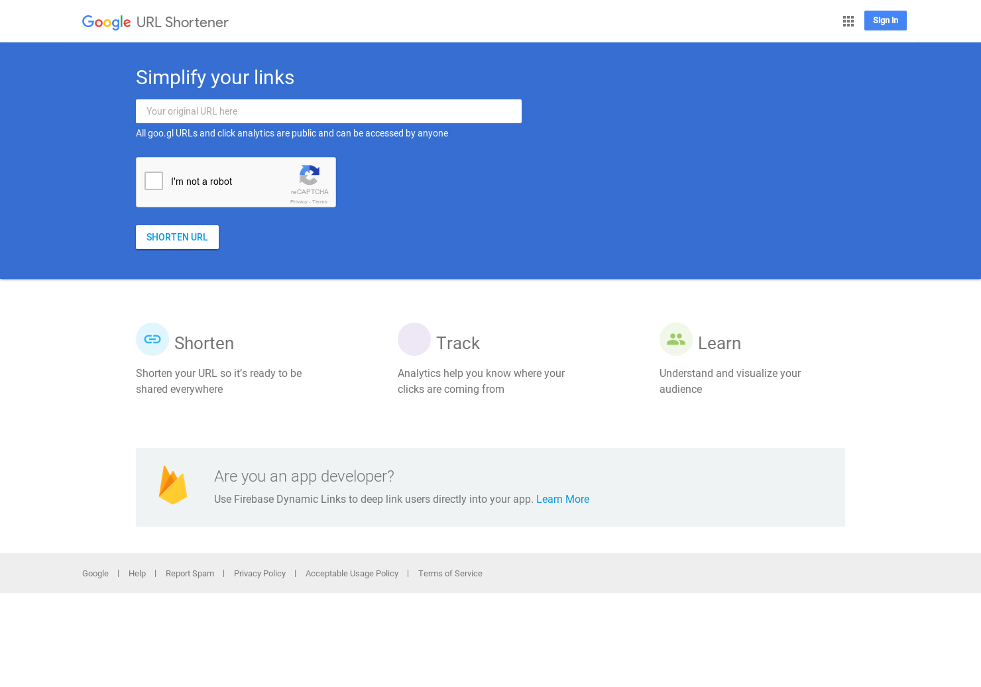The width and height of the screenshot is (981, 687).
Task: Open the Google footer link
Action: pos(95,574)
